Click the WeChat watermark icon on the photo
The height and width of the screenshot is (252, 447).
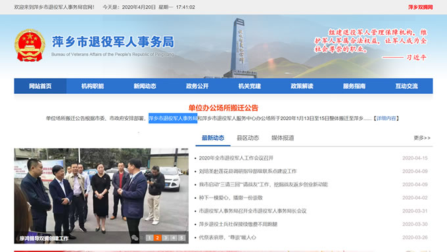pyautogui.click(x=135, y=238)
